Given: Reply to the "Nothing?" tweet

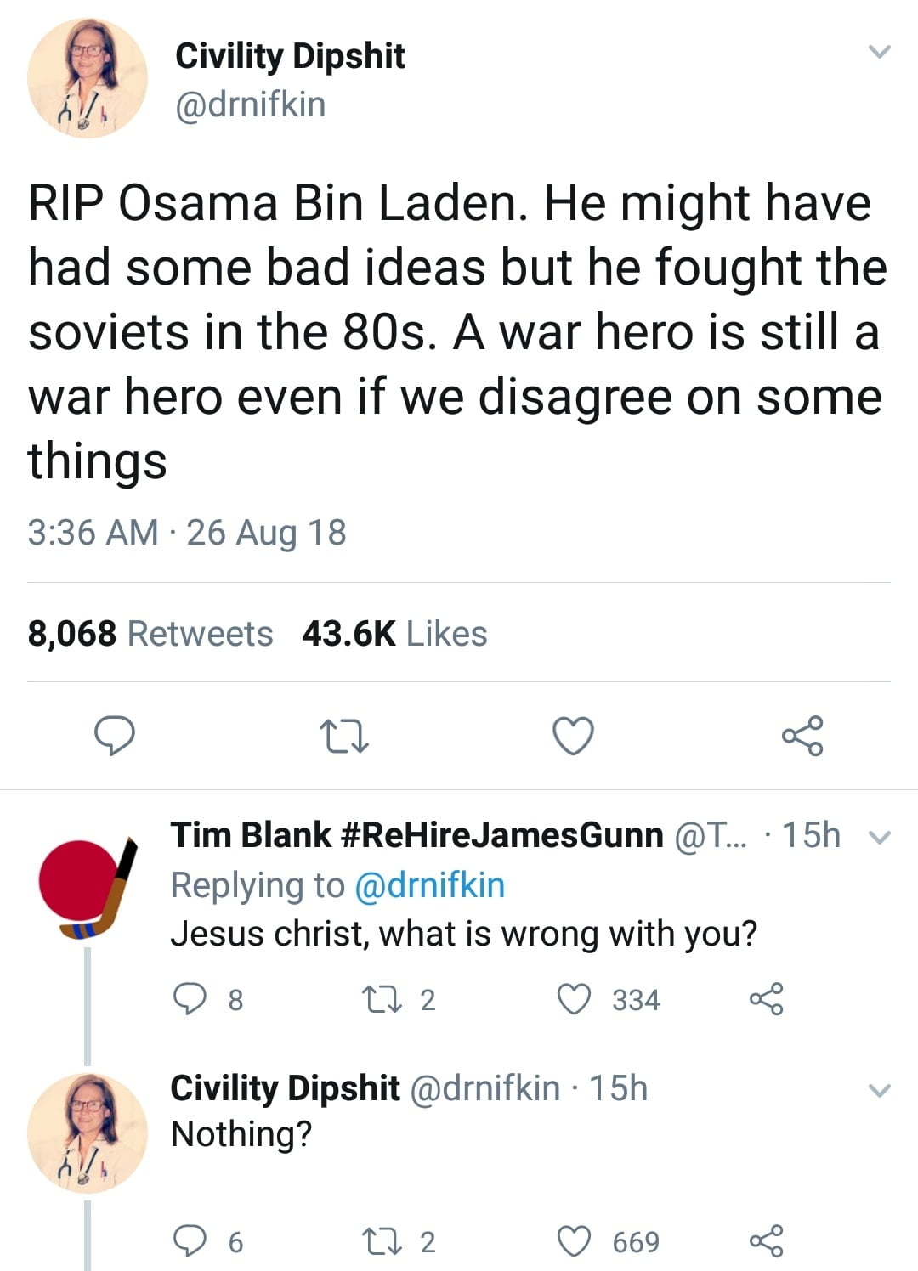Looking at the screenshot, I should coord(191,1241).
